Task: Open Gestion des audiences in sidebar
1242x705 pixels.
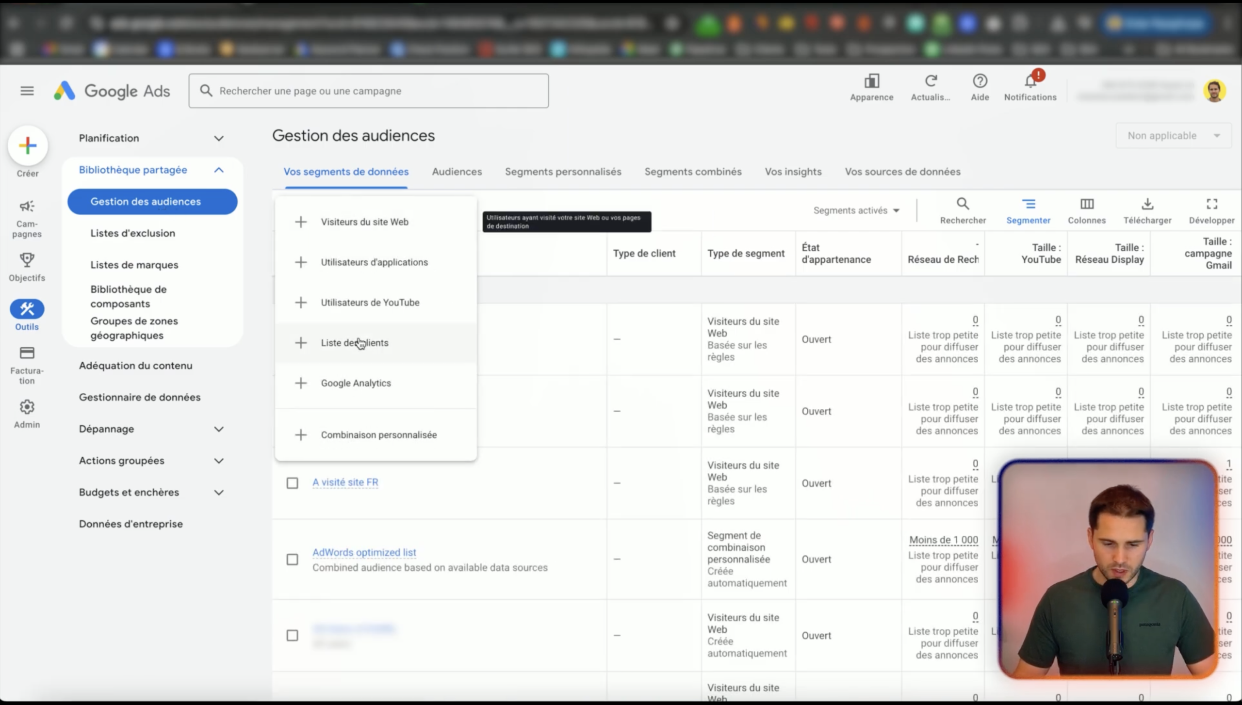Action: [152, 202]
